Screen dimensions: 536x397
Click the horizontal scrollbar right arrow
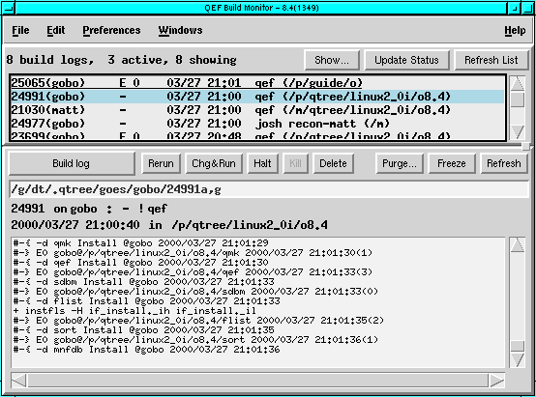tap(496, 381)
